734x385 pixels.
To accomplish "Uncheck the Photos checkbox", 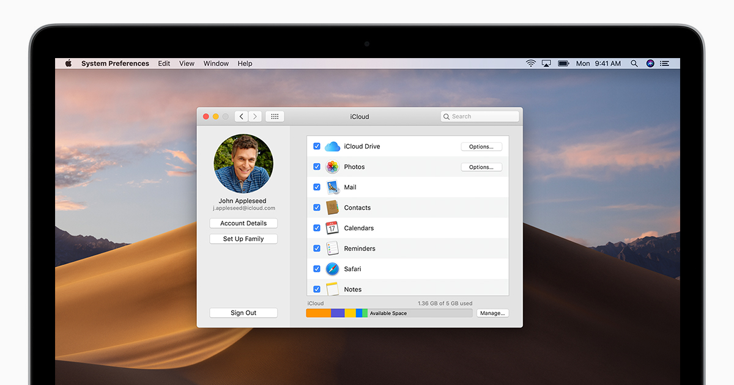I will pyautogui.click(x=317, y=167).
